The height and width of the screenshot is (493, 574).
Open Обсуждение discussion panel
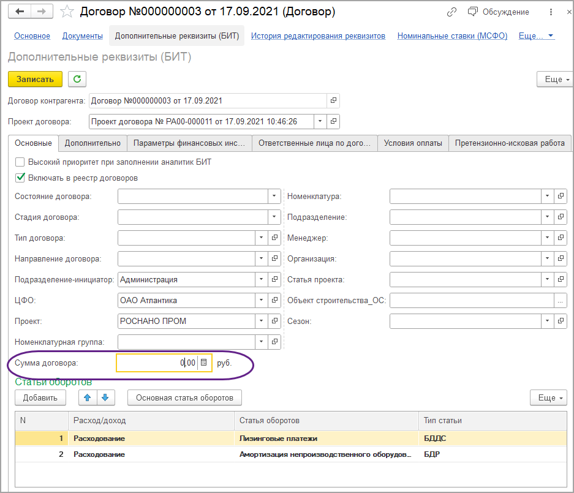pos(498,12)
